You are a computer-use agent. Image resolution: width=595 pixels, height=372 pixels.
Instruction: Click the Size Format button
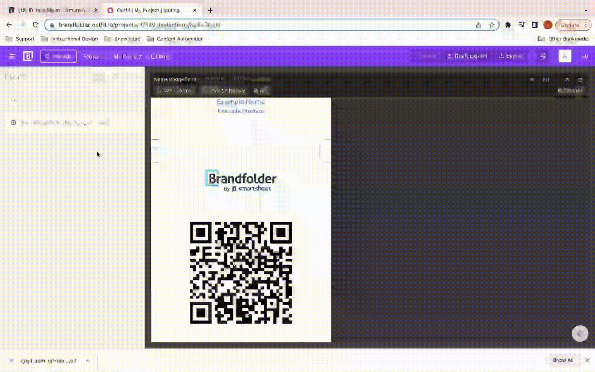pyautogui.click(x=174, y=91)
